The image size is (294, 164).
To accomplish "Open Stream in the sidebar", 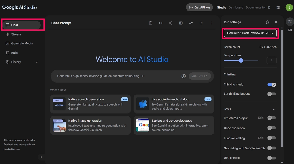I will [16, 34].
